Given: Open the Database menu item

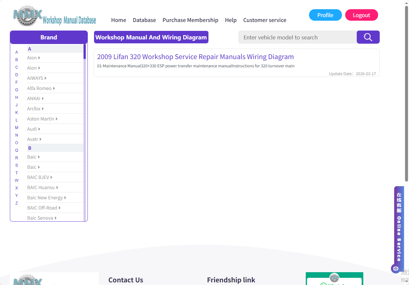Looking at the screenshot, I should (x=144, y=20).
